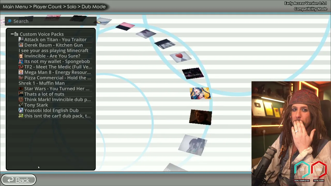Click the TF2 Meet The Medic icon

click(21, 67)
